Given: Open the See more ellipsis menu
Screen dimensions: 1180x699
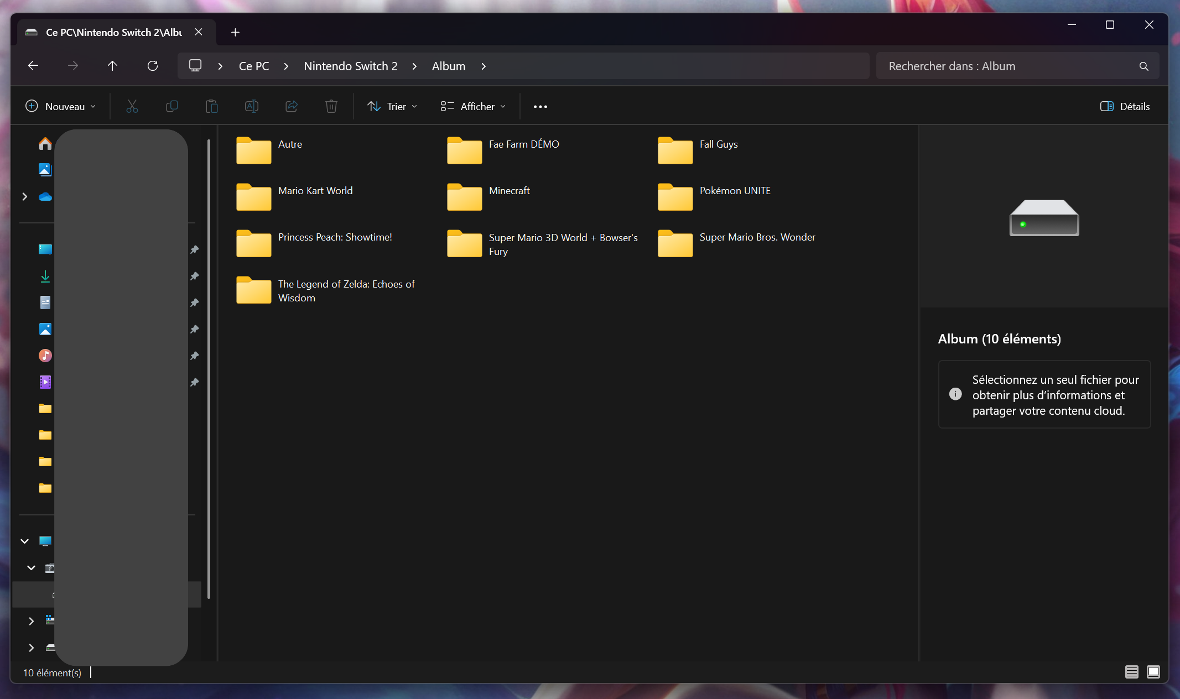Looking at the screenshot, I should (x=540, y=106).
